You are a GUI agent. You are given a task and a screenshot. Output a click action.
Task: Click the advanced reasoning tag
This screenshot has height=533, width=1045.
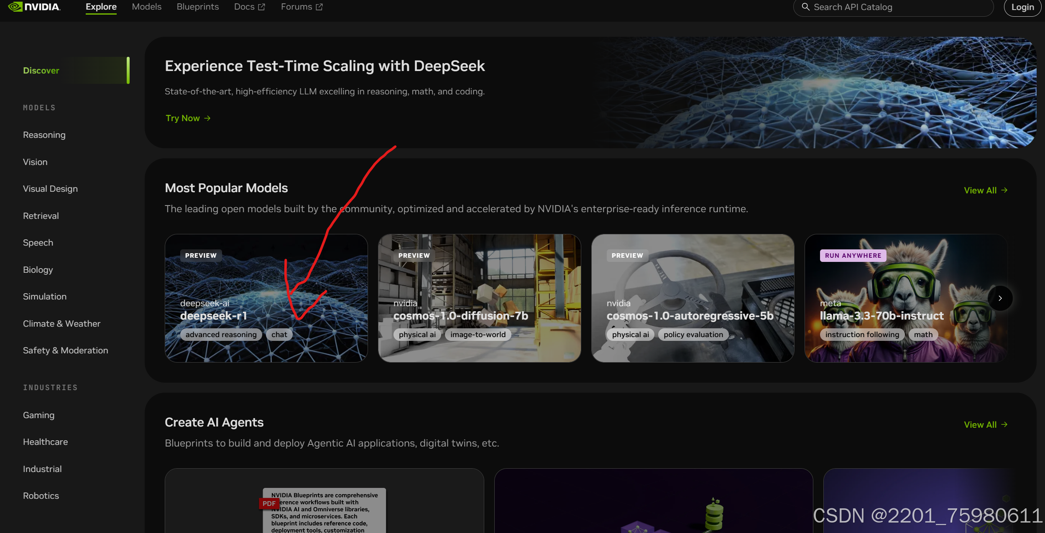click(221, 335)
